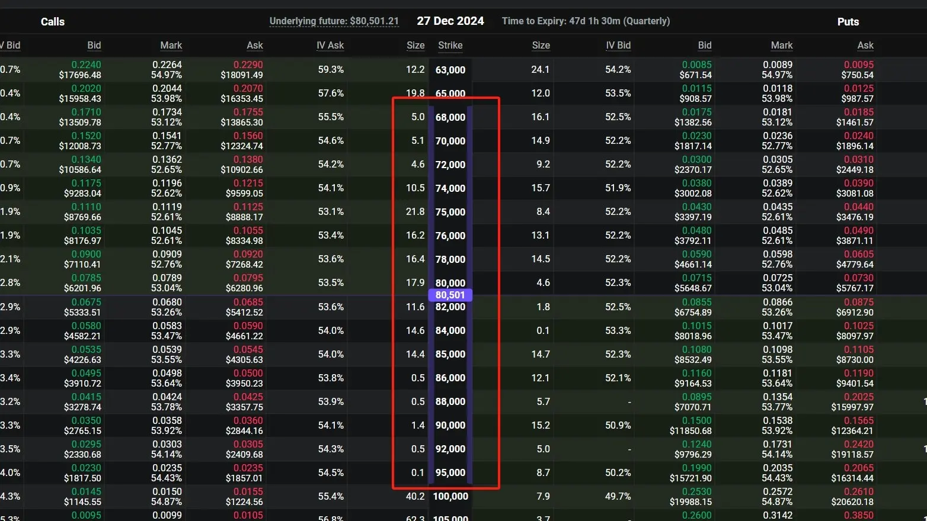Click the 27 Dec 2024 expiry date

click(x=450, y=21)
